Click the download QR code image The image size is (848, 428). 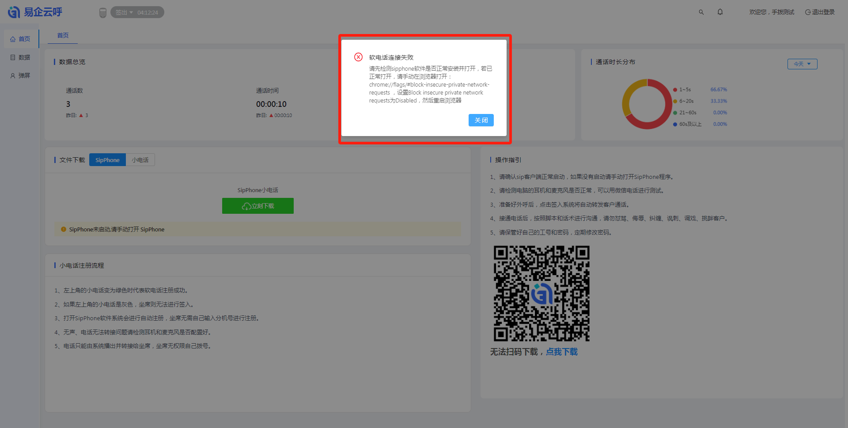point(541,293)
